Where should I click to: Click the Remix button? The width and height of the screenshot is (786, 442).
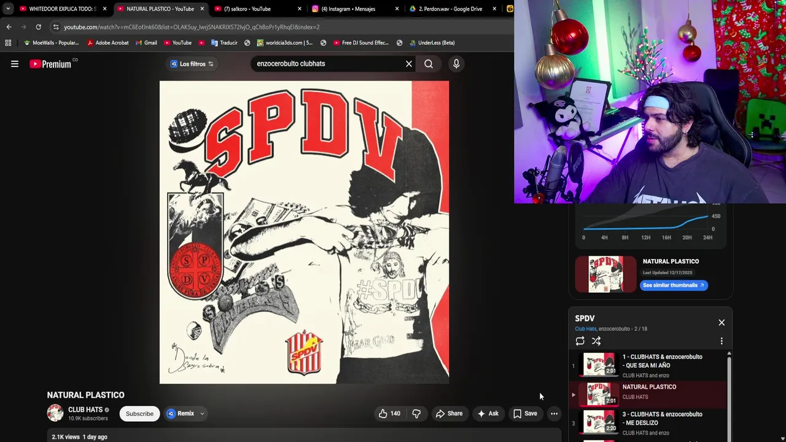(181, 414)
